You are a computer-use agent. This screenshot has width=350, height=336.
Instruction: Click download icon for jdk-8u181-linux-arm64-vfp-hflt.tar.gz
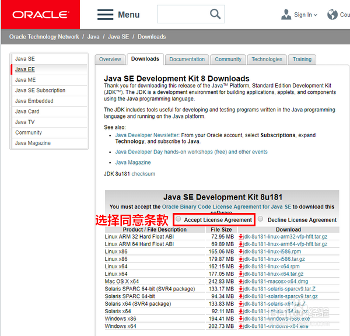[240, 244]
